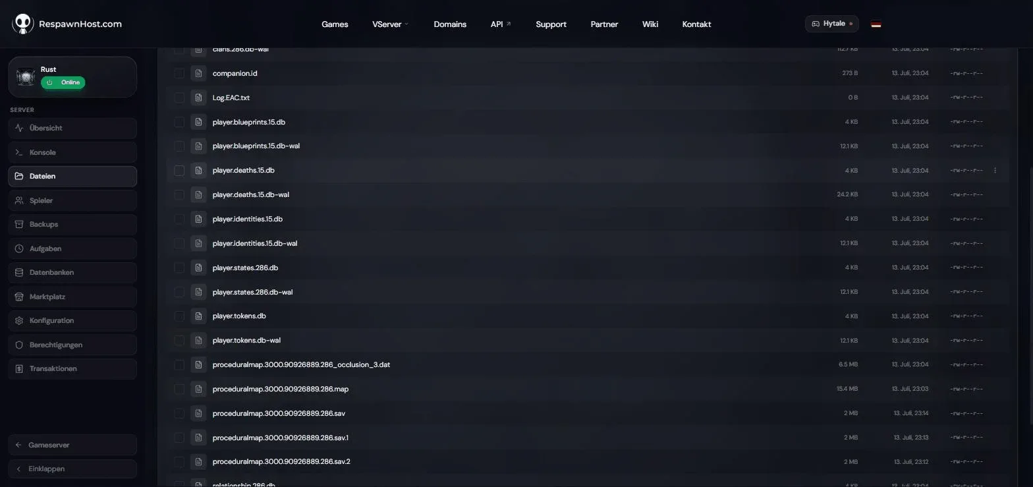Click the file icon of proceduralmap.3000.90926889.286.map
This screenshot has width=1033, height=487.
pyautogui.click(x=198, y=389)
